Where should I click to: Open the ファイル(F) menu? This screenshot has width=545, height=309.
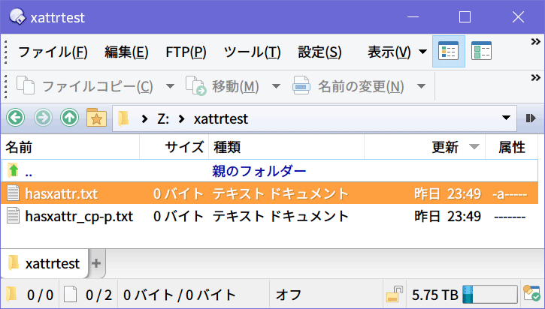click(x=53, y=52)
